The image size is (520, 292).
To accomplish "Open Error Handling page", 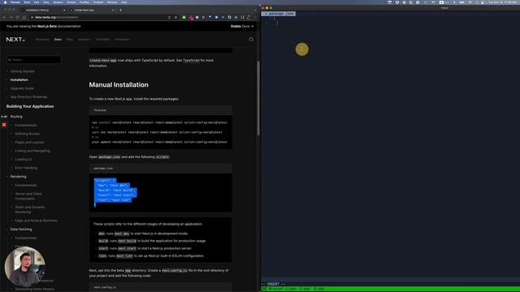I will click(26, 168).
